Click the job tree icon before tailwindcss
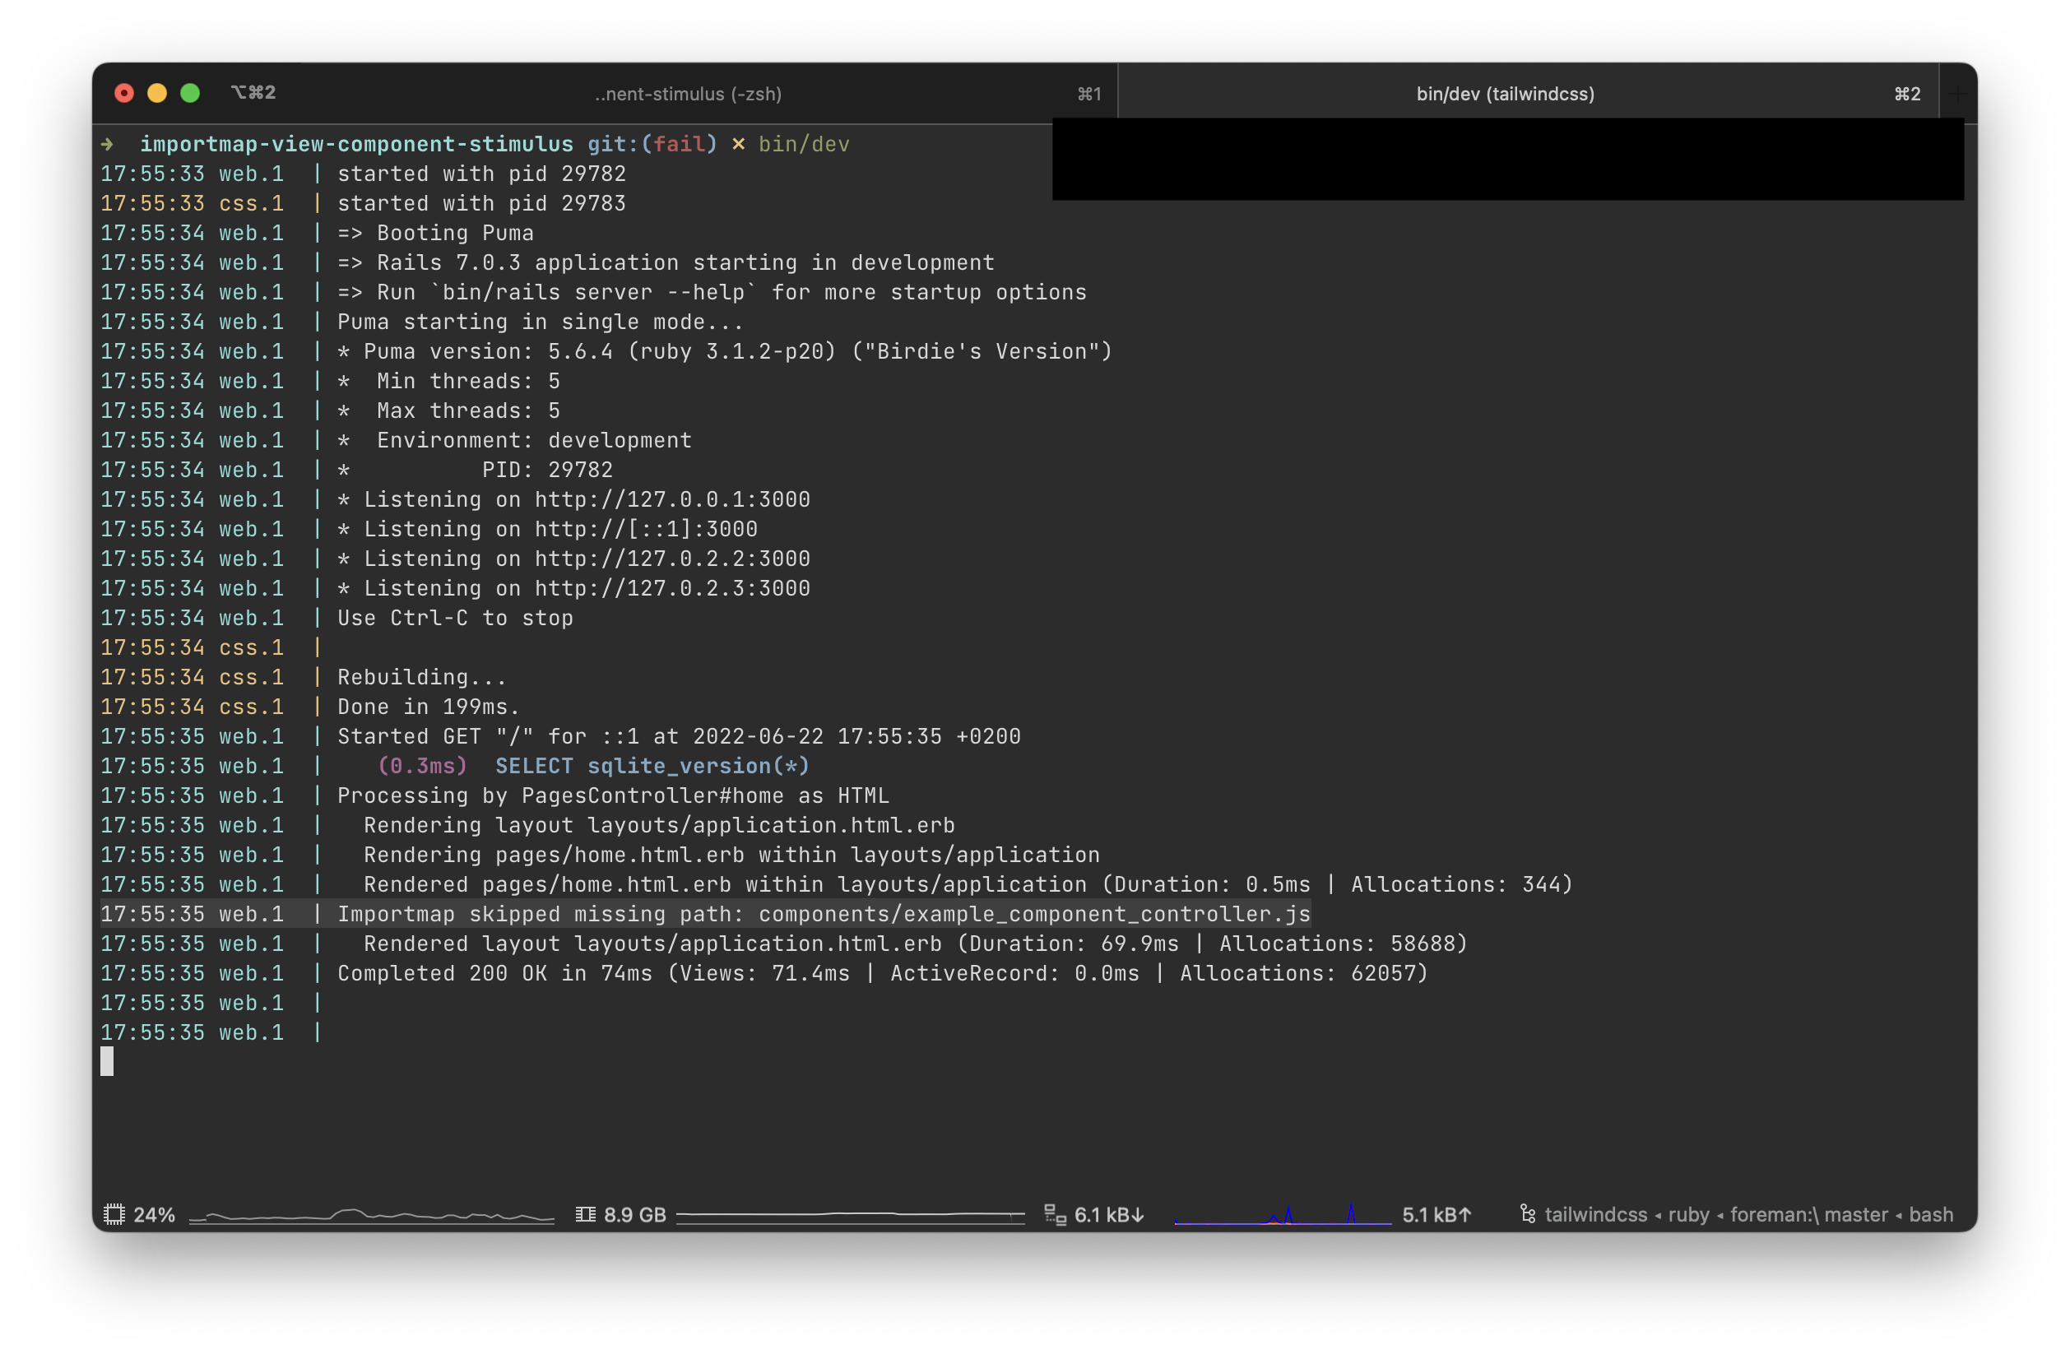The width and height of the screenshot is (2070, 1354). coord(1527,1214)
